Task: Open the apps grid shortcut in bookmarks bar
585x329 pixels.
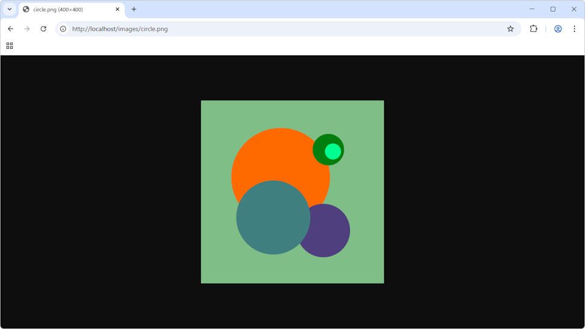Action: click(x=10, y=46)
